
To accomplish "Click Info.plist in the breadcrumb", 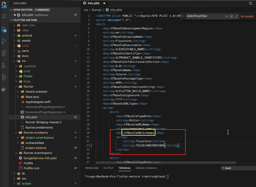I will [x=116, y=10].
